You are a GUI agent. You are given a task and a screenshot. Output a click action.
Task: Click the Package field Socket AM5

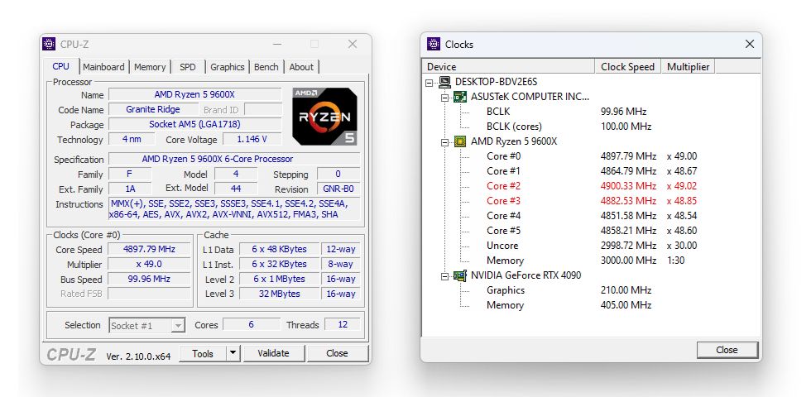(195, 125)
